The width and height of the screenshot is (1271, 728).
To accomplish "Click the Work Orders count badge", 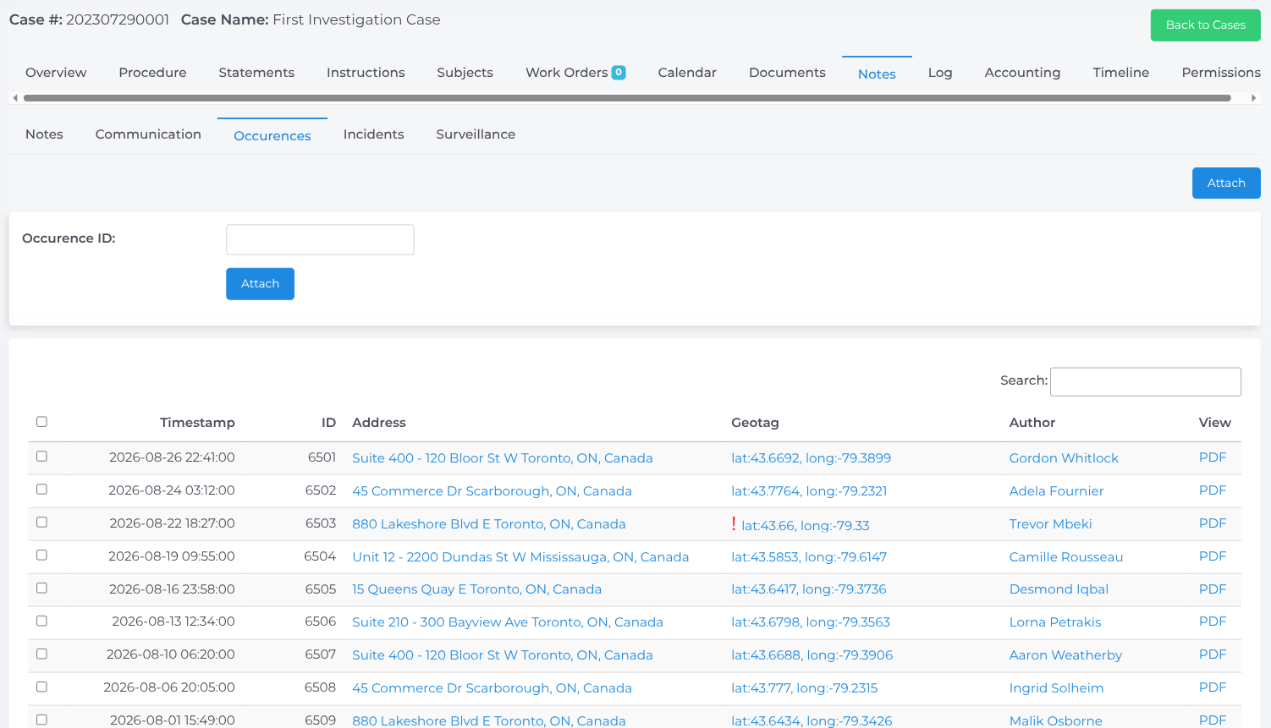I will pyautogui.click(x=619, y=73).
